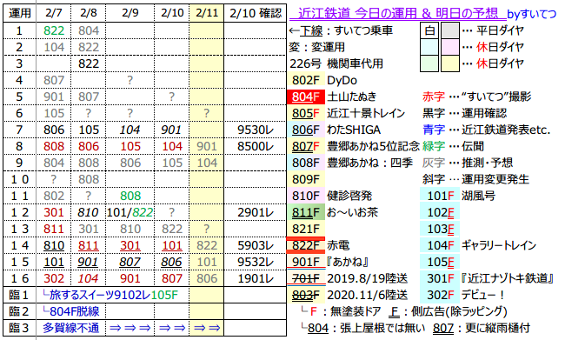
Task: Select the 2/7 column header
Action: point(54,13)
